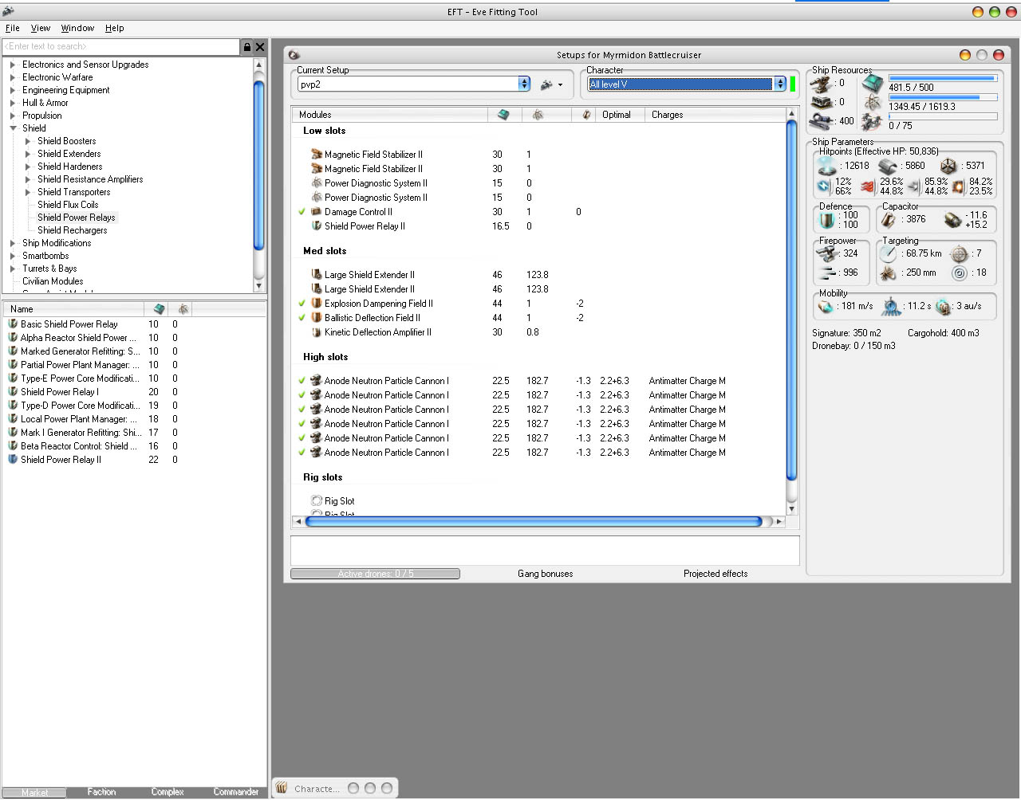1021x800 pixels.
Task: Click the Damage Control II module icon
Action: 317,212
